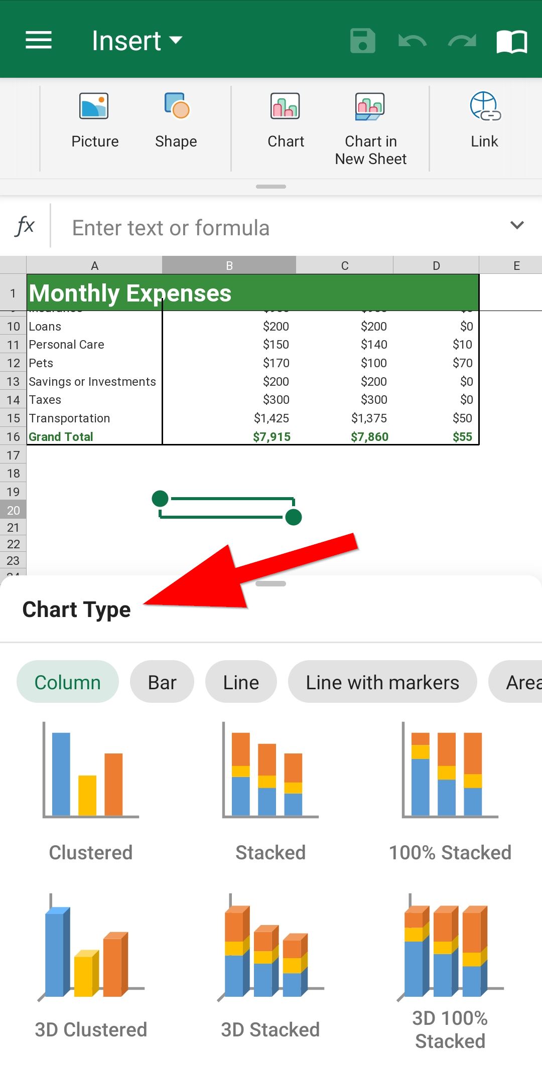Tap the Monthly Expenses title cell
Screen dimensions: 542x1069
click(x=252, y=293)
